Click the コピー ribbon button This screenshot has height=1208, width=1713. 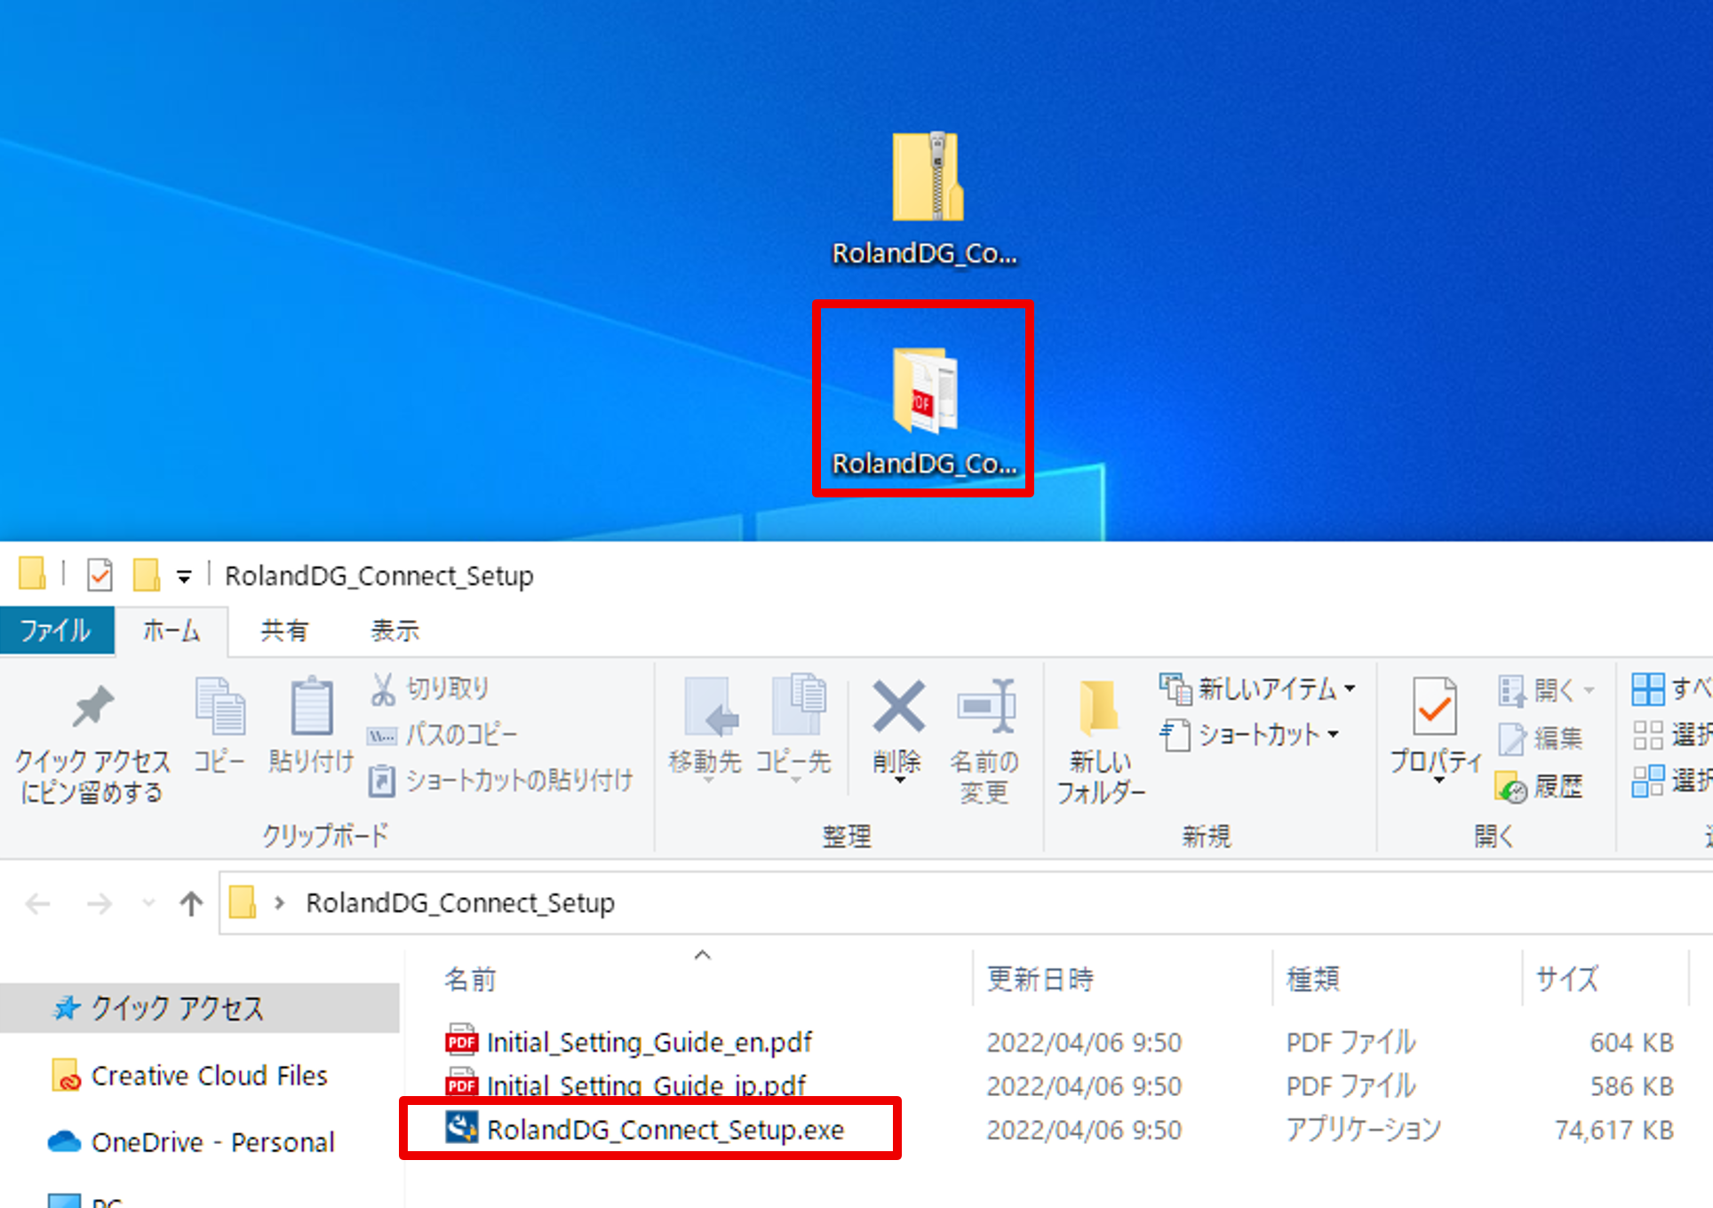tap(219, 725)
